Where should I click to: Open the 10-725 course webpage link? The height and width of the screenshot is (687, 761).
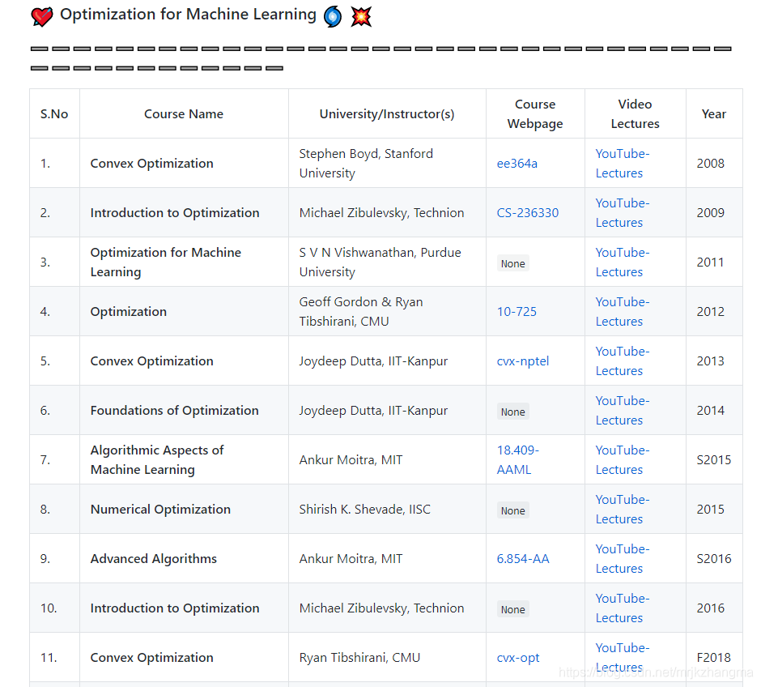pos(517,312)
